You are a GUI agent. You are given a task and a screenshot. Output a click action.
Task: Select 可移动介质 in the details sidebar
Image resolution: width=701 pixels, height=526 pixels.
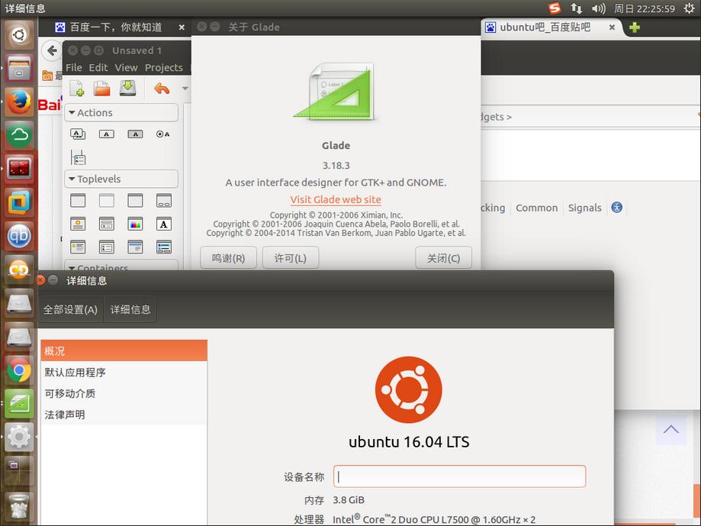click(x=124, y=393)
